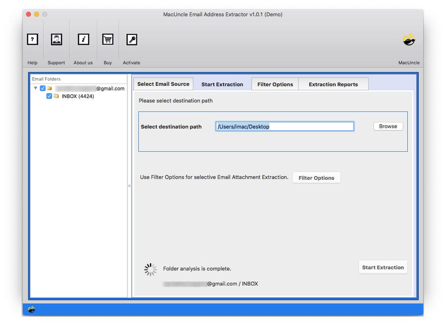The width and height of the screenshot is (446, 325).
Task: View the Extraction Reports tab
Action: click(333, 84)
